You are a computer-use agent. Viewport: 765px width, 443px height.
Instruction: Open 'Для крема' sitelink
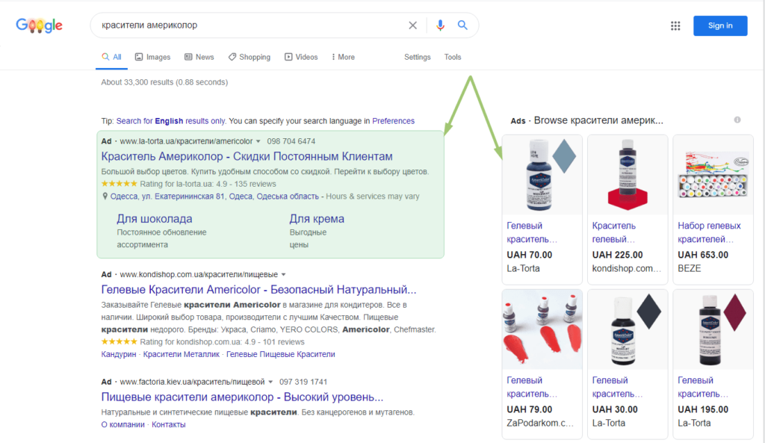point(317,219)
